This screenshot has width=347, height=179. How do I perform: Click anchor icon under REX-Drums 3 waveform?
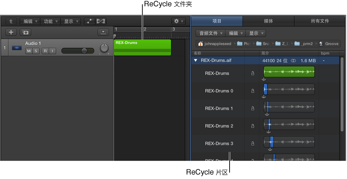point(270,149)
